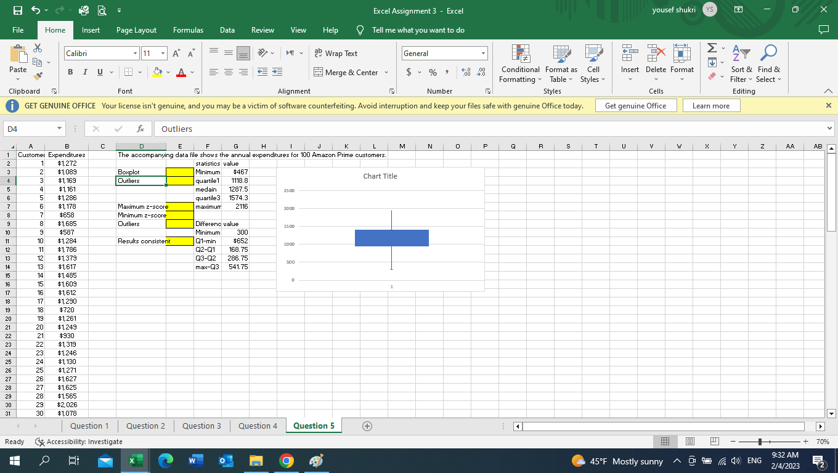Toggle Wrap Text
Image resolution: width=838 pixels, height=473 pixels.
(x=336, y=54)
